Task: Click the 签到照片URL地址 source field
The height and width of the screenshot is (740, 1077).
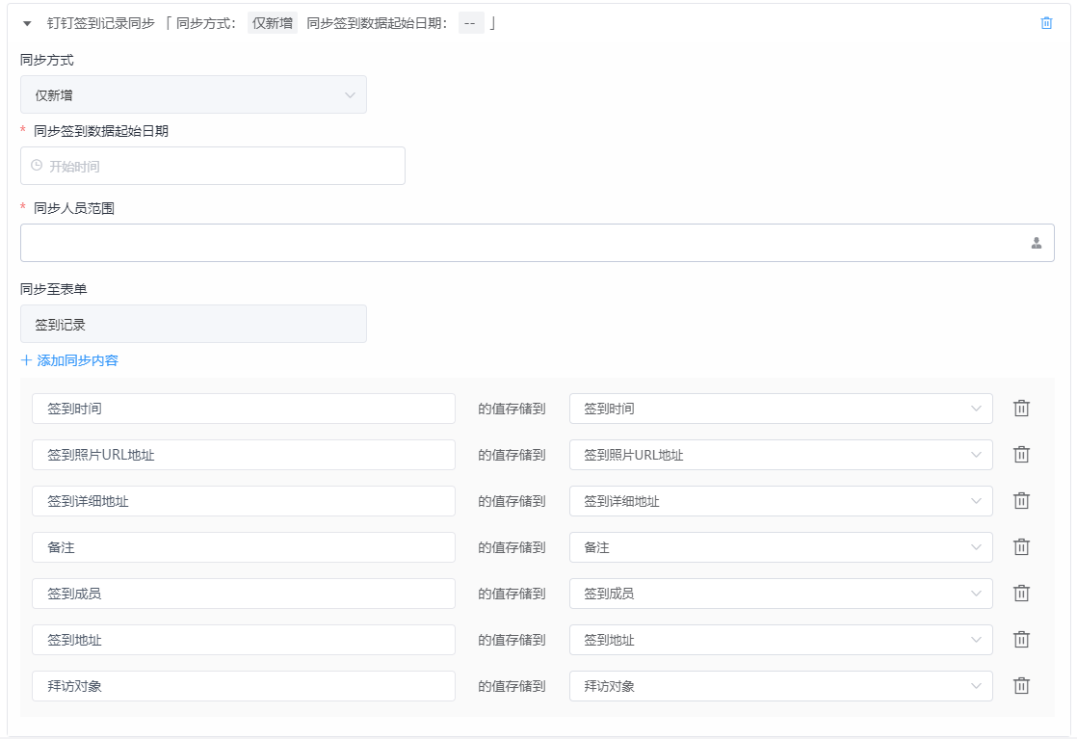Action: pos(243,455)
